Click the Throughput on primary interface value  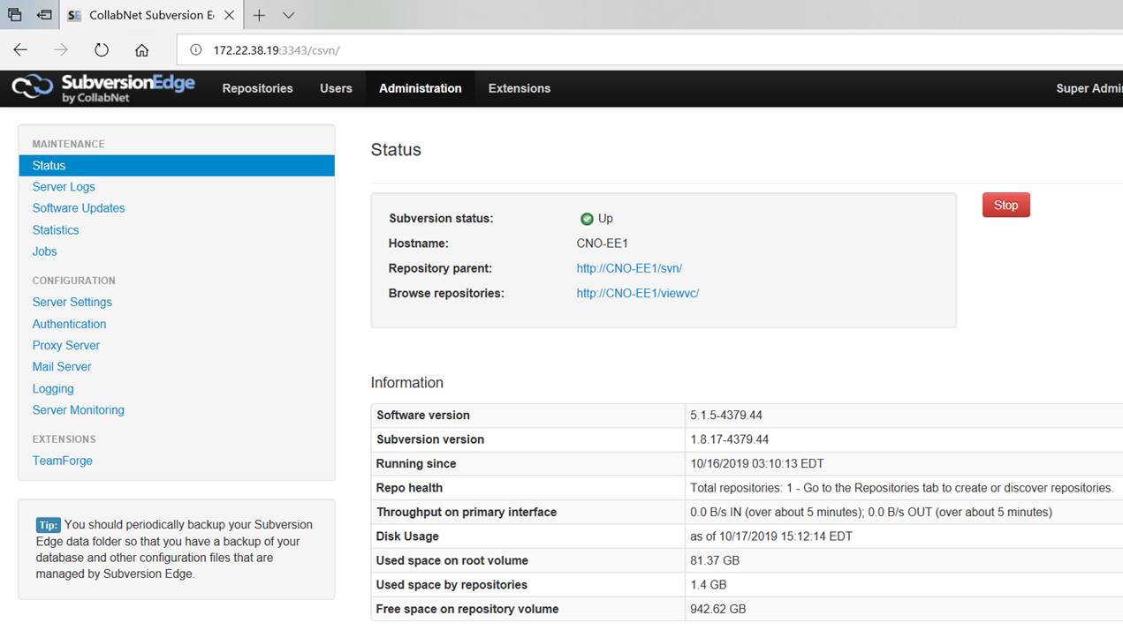point(871,512)
